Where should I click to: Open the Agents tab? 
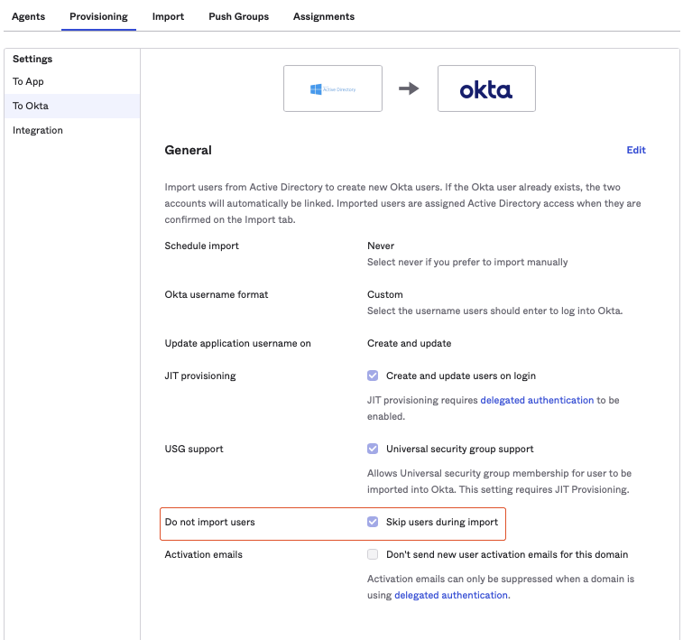28,16
